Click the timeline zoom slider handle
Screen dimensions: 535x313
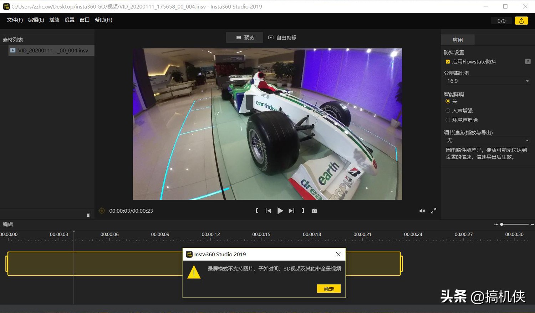coord(501,224)
